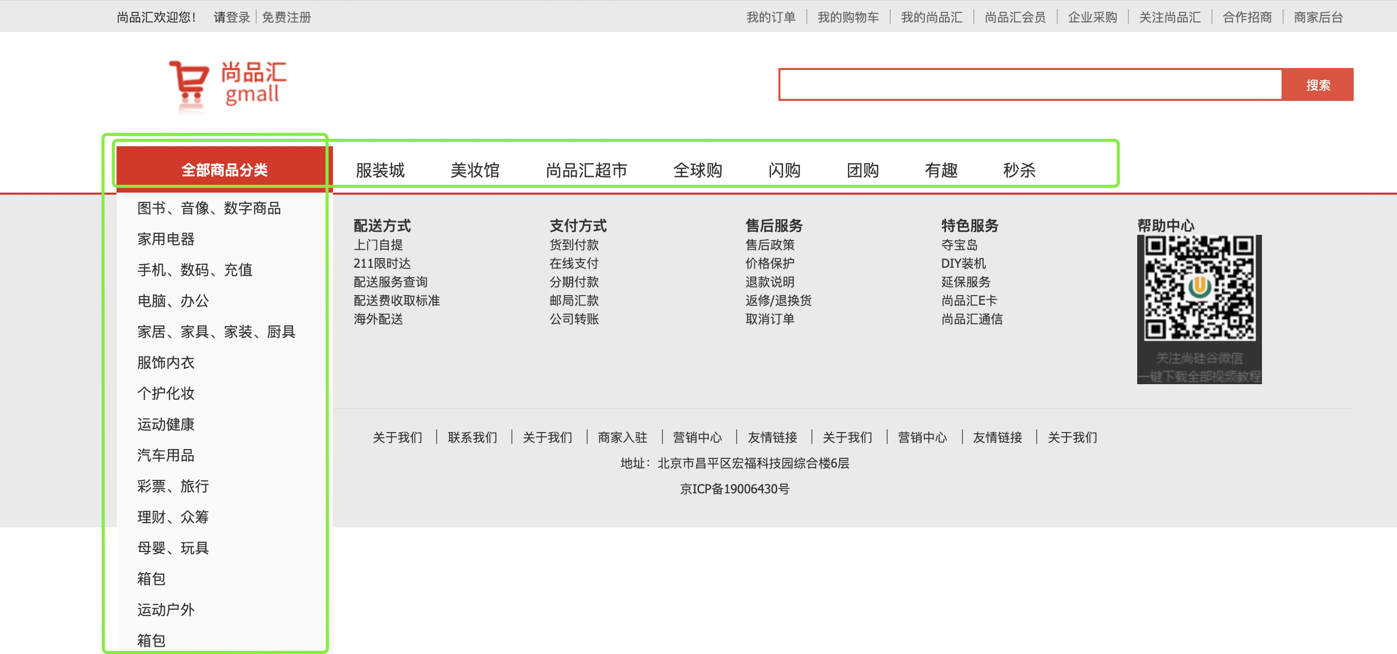The width and height of the screenshot is (1397, 654).
Task: View 我的购物车 in top bar
Action: click(848, 18)
